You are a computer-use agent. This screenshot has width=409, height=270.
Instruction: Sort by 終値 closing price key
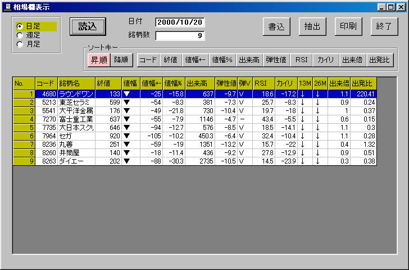click(x=171, y=59)
